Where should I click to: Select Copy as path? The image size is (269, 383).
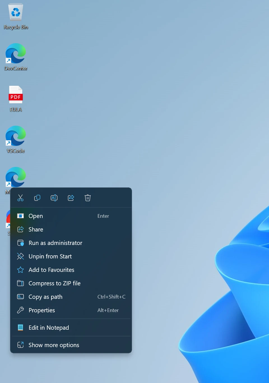[45, 297]
